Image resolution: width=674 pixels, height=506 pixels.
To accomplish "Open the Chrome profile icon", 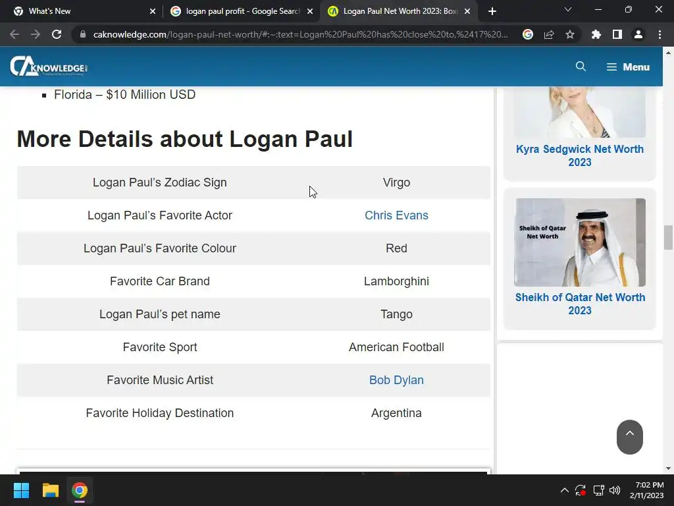I will coord(638,34).
